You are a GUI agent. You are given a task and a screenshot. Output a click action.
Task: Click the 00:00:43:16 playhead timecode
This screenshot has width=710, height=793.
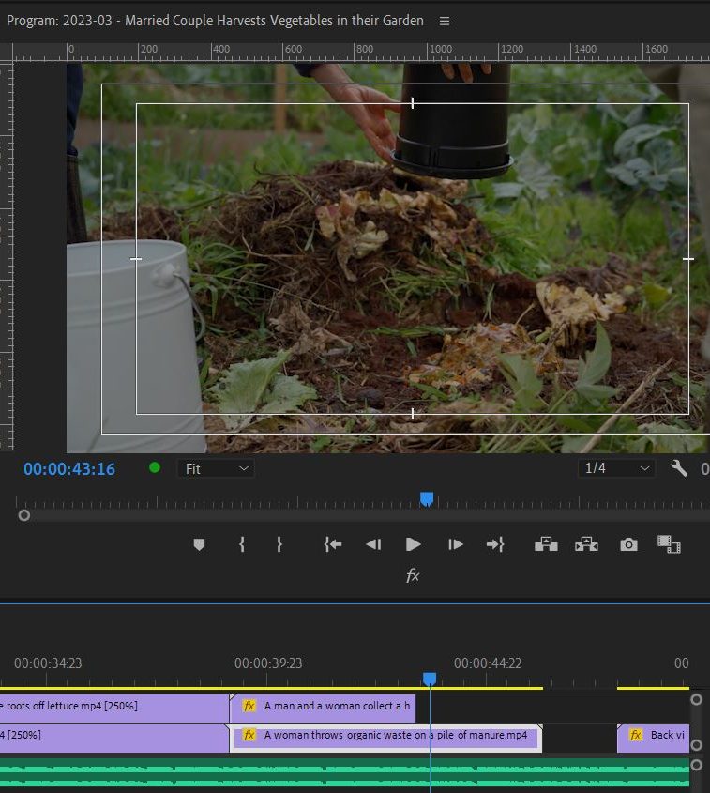[69, 469]
